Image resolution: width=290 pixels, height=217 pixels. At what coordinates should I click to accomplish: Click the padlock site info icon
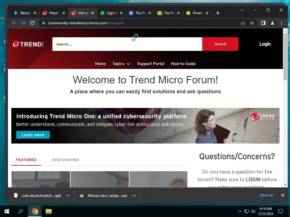(43, 23)
